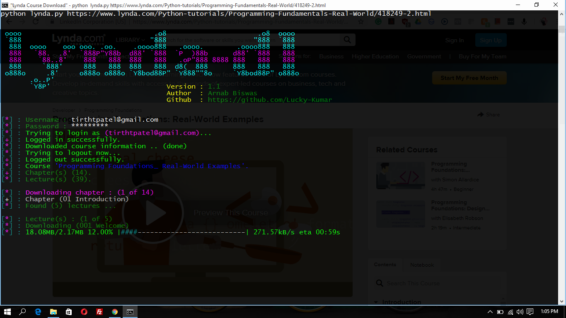Collapse the Introduction course section
566x318 pixels.
coord(375,302)
